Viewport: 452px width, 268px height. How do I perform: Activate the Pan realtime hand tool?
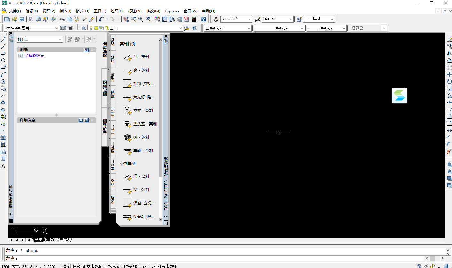[x=126, y=19]
